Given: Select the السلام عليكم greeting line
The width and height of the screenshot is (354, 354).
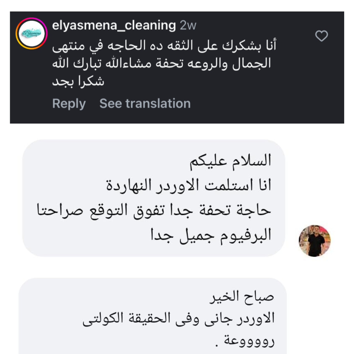Looking at the screenshot, I should click(230, 162).
